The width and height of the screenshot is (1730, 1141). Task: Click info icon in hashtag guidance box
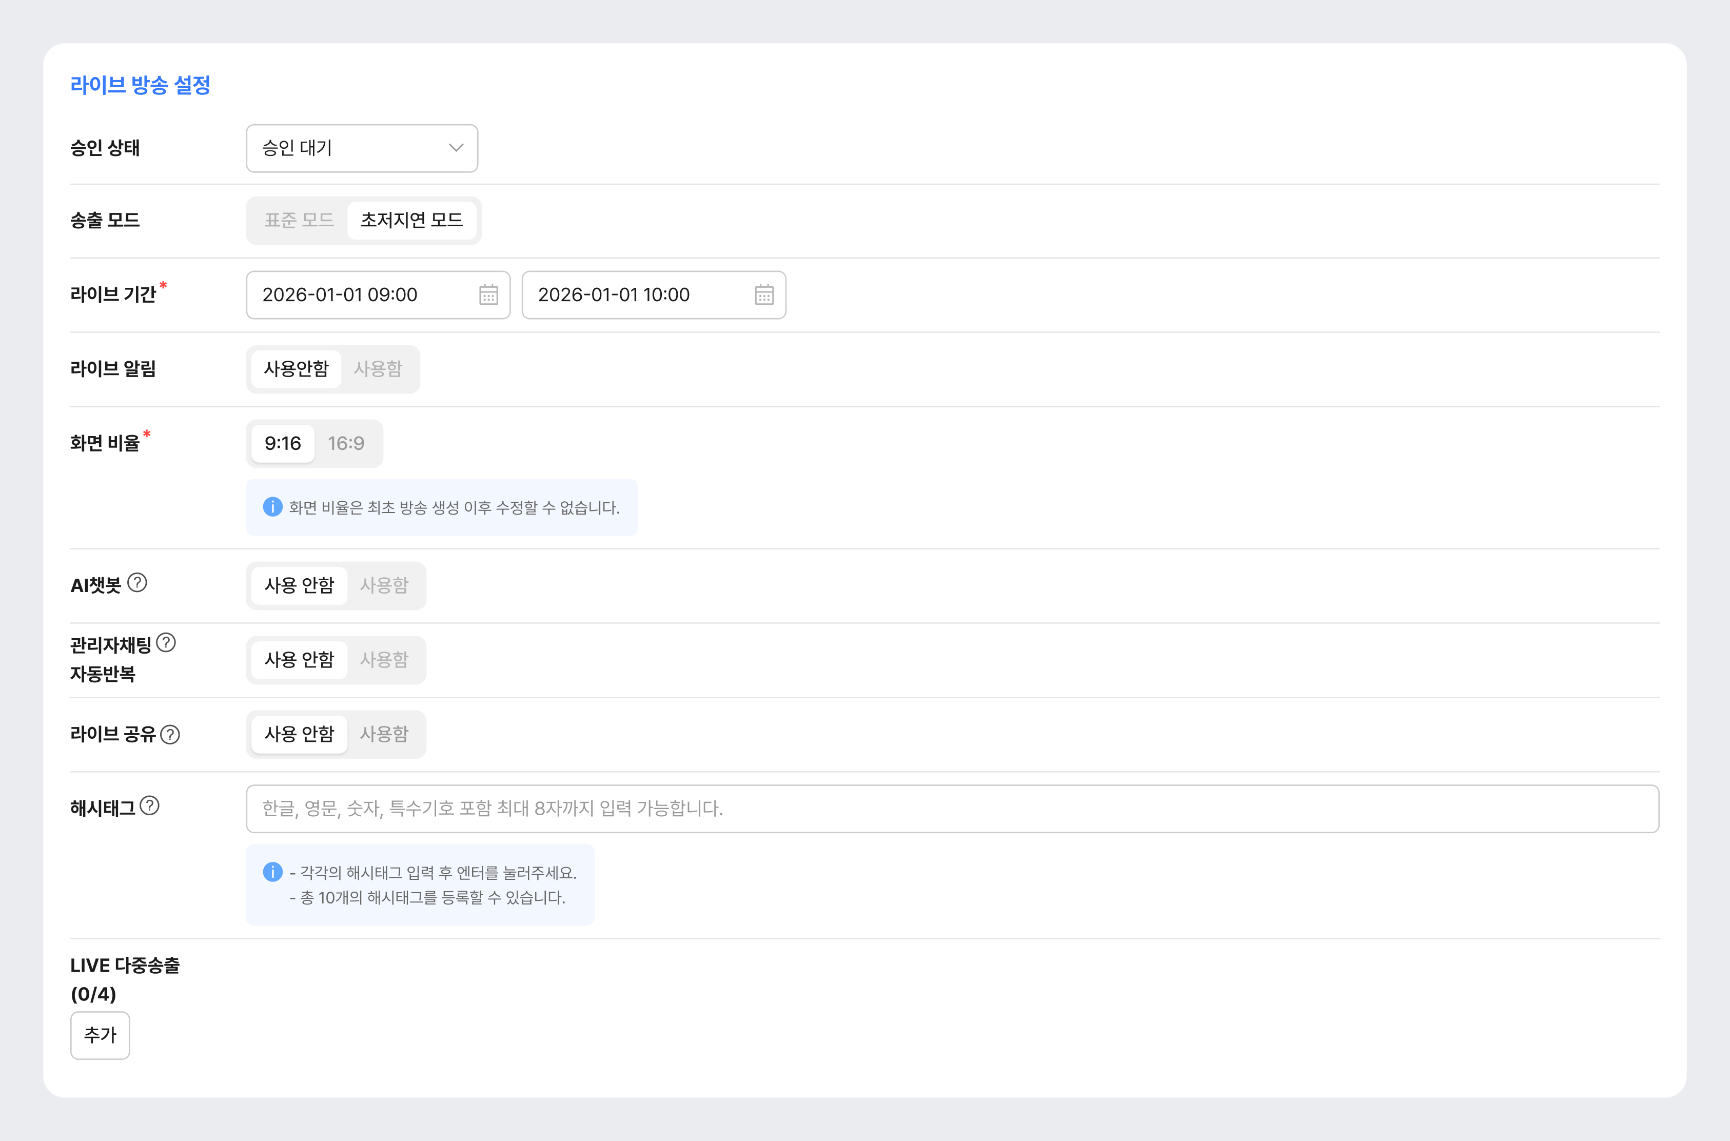click(x=272, y=872)
